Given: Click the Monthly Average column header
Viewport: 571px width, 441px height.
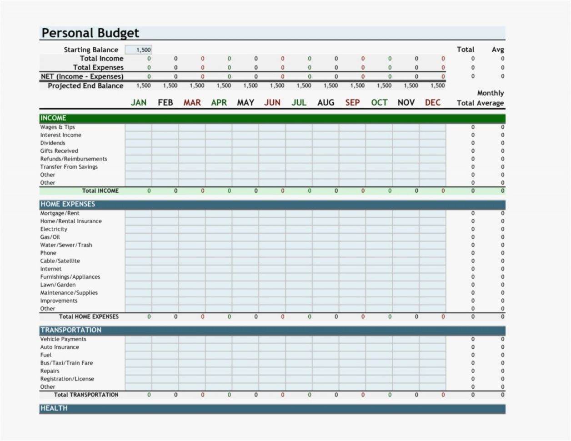Looking at the screenshot, I should click(x=491, y=98).
